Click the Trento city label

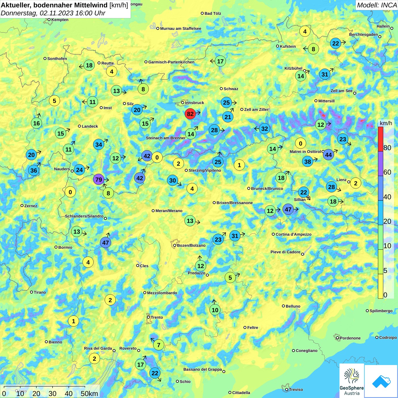[157, 317]
